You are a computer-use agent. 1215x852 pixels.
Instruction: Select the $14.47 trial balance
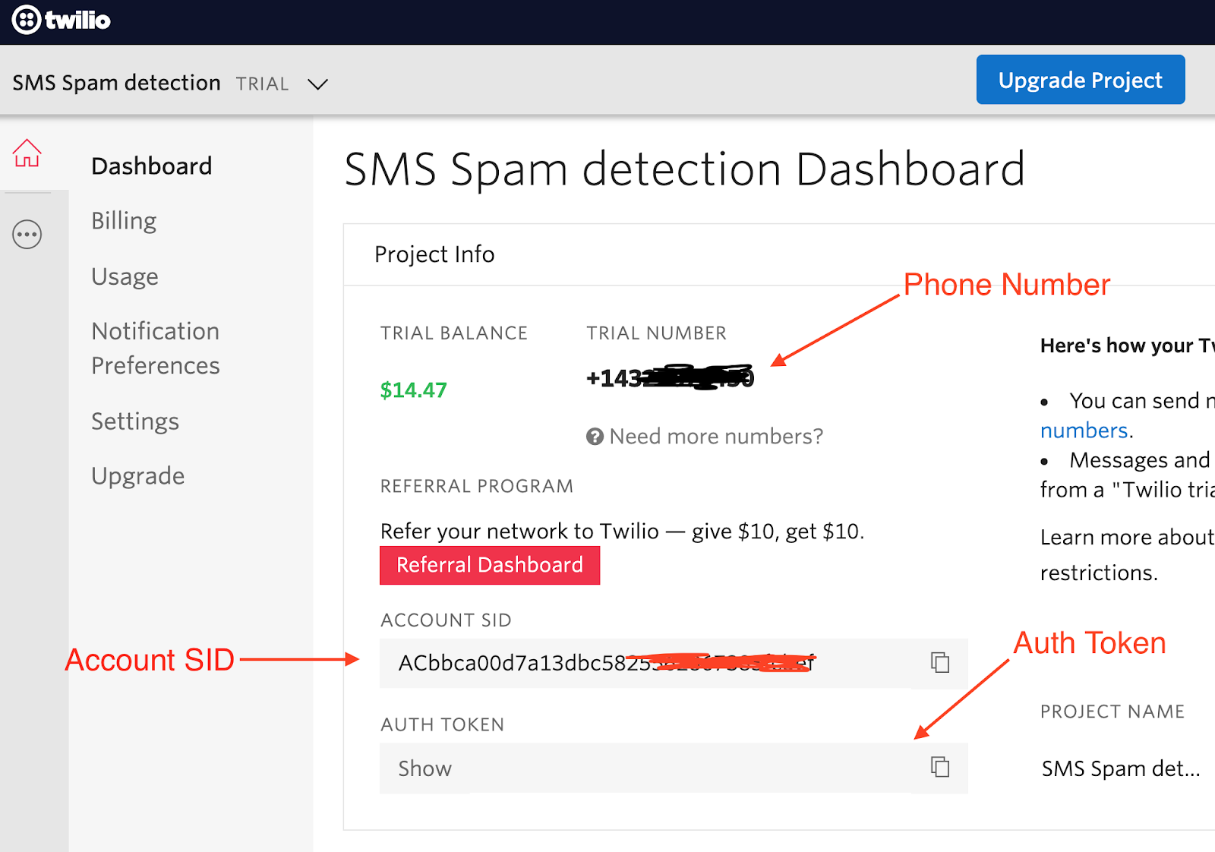[x=413, y=390]
